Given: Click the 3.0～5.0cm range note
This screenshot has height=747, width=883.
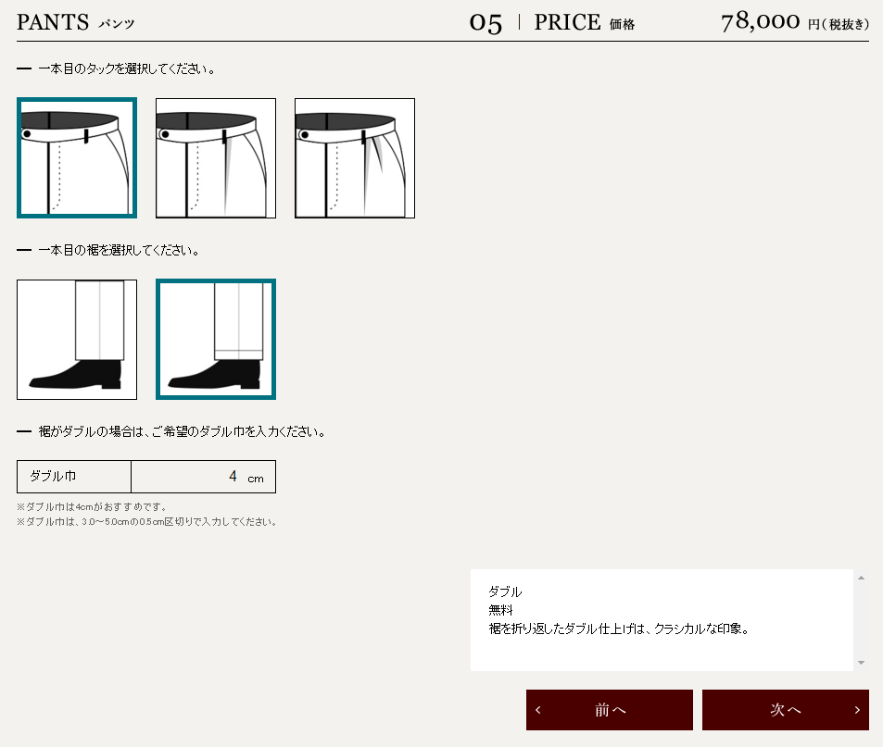Looking at the screenshot, I should [146, 522].
